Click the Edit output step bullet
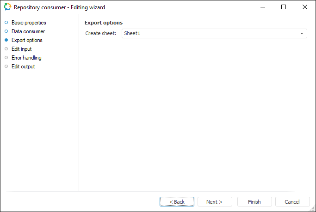 6,67
